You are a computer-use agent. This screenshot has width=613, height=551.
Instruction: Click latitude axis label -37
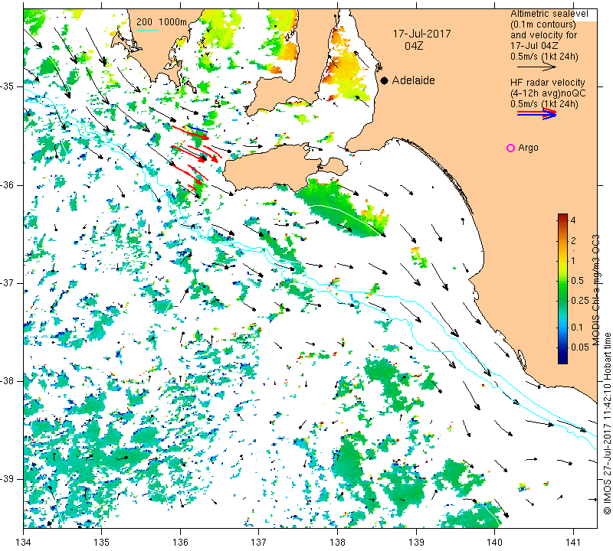[8, 282]
